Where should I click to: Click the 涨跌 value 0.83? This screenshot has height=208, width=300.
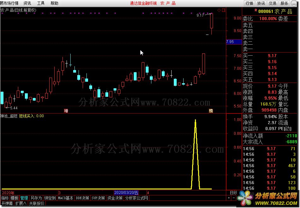click(x=272, y=92)
